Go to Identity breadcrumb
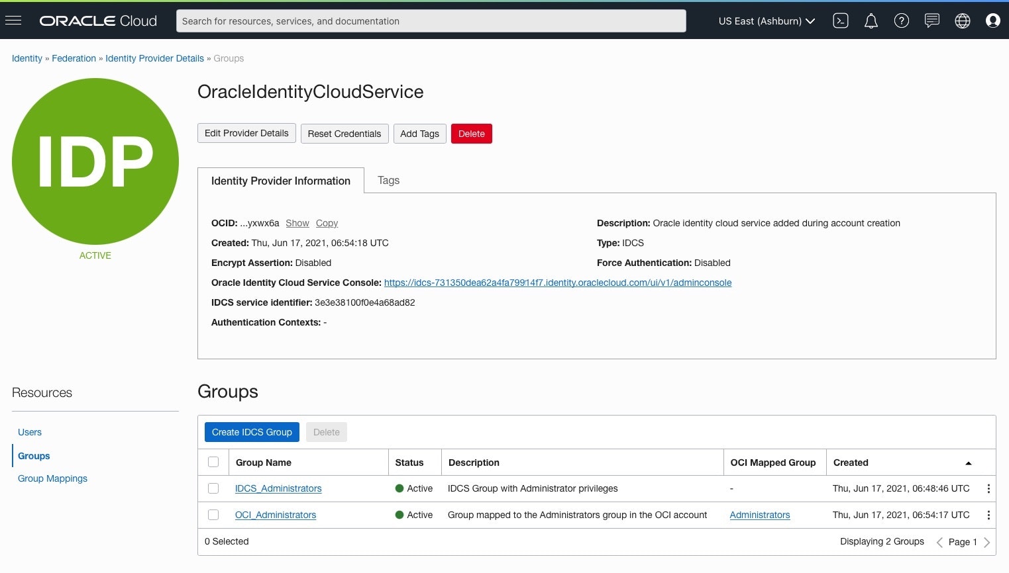 27,58
